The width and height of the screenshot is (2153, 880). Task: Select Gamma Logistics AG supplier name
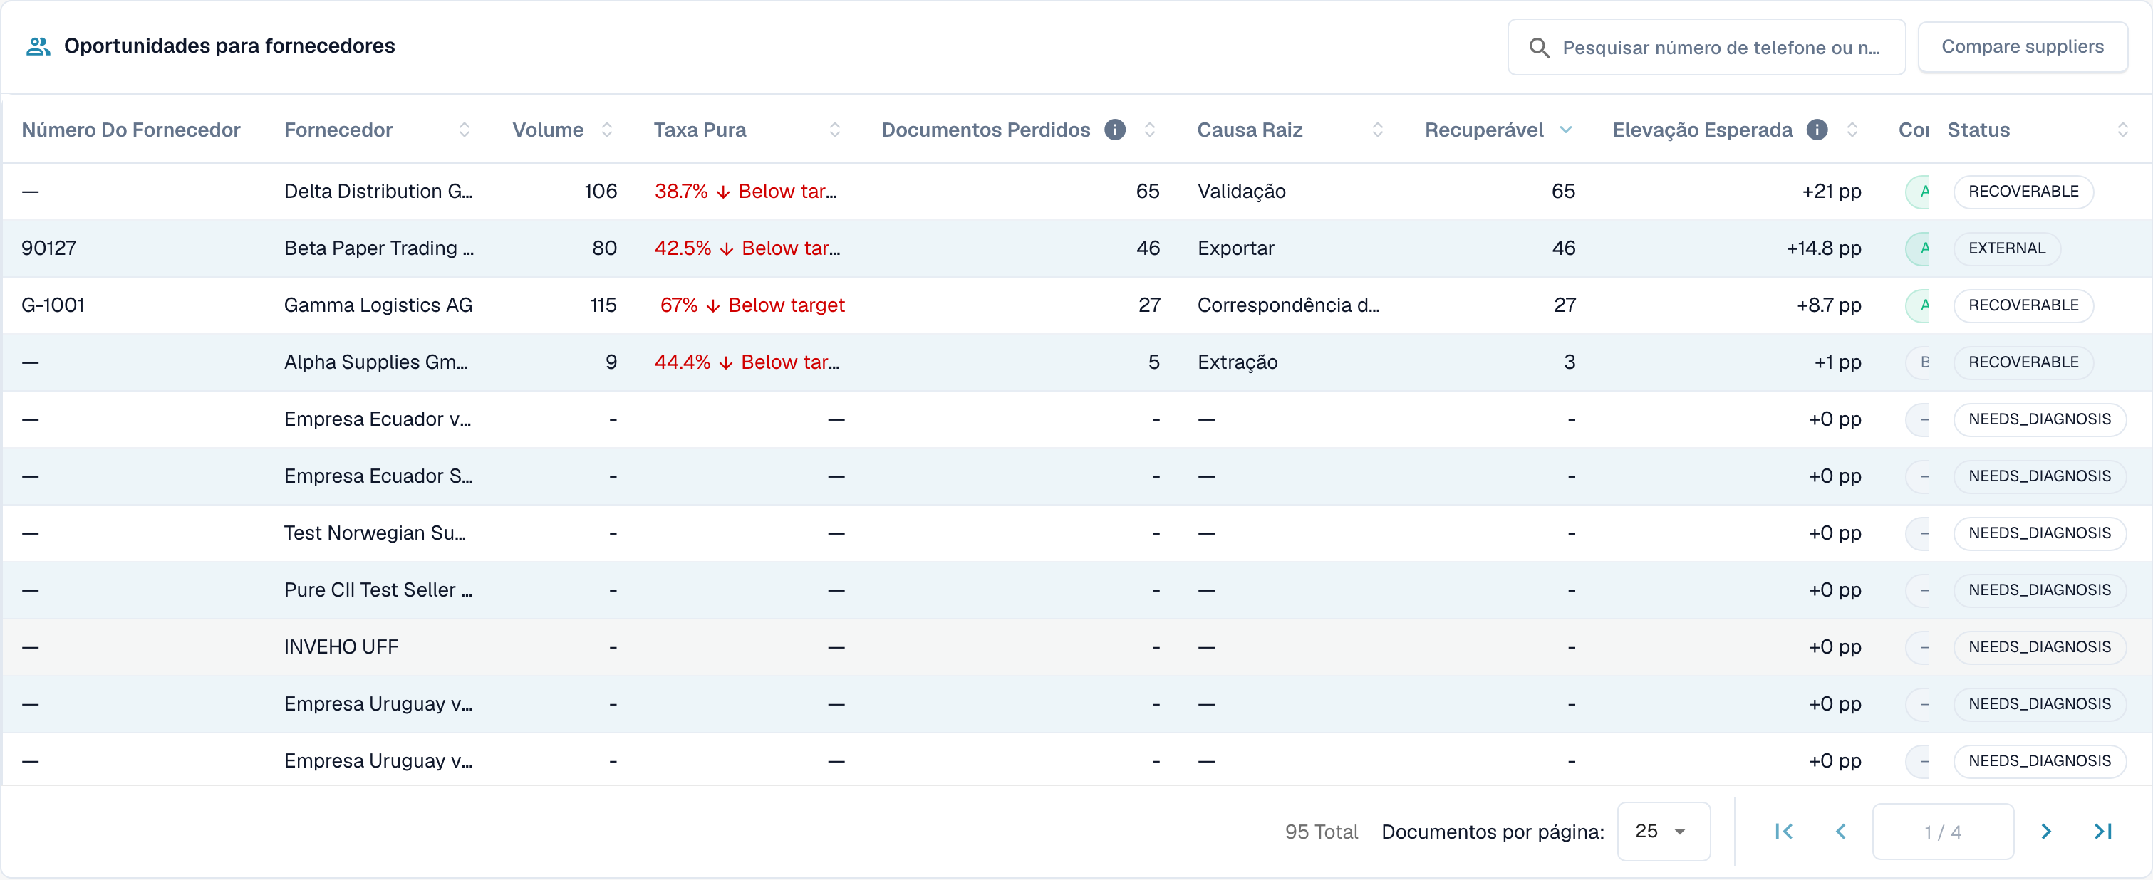pyautogui.click(x=378, y=305)
